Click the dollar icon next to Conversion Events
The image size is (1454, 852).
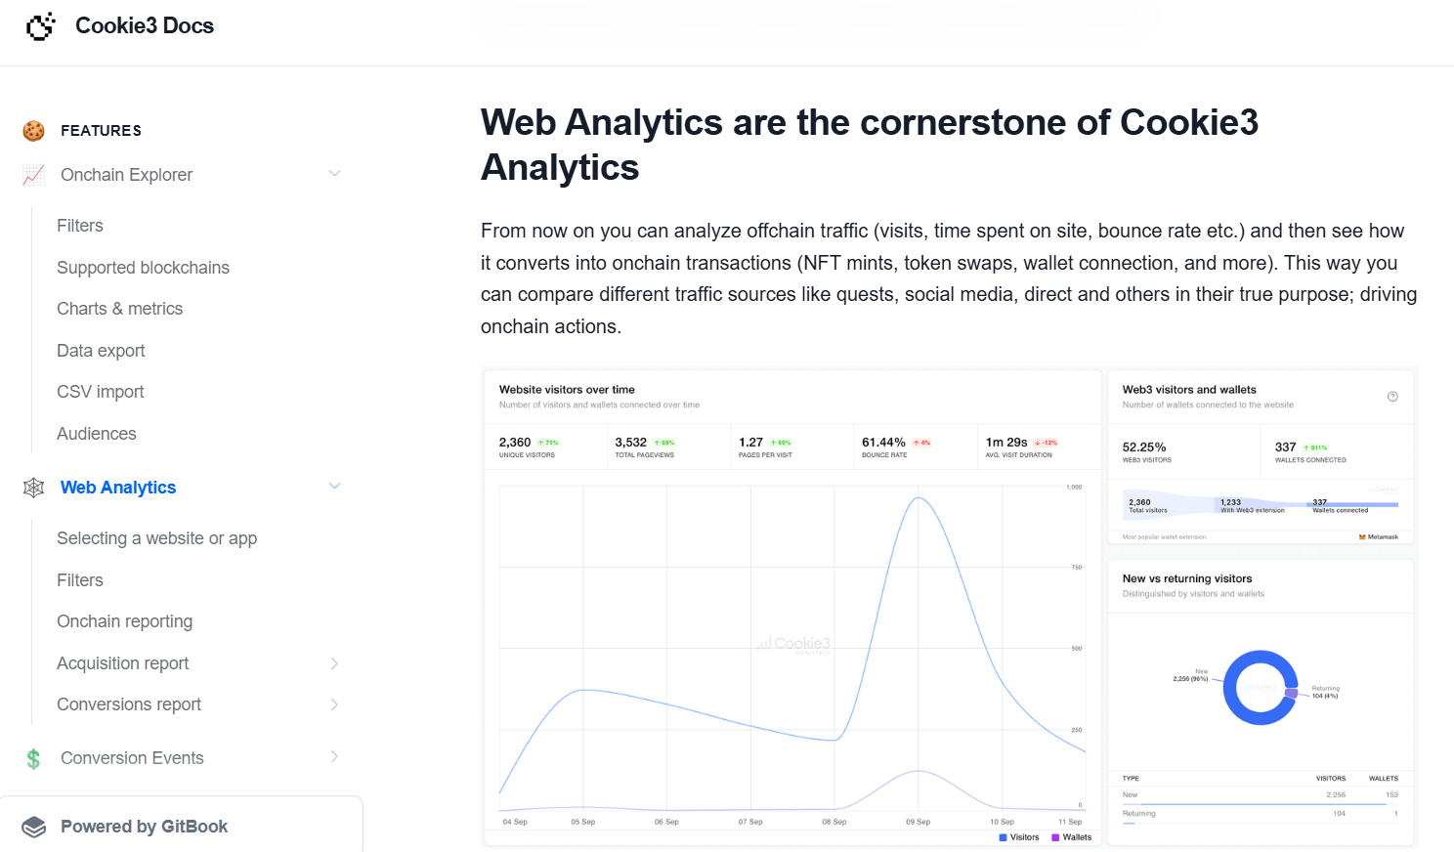(33, 757)
